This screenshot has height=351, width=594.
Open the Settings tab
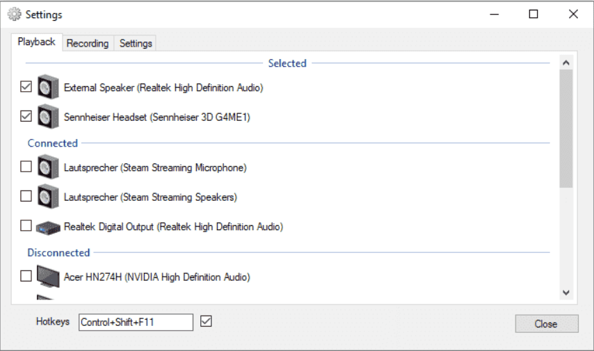coord(136,43)
